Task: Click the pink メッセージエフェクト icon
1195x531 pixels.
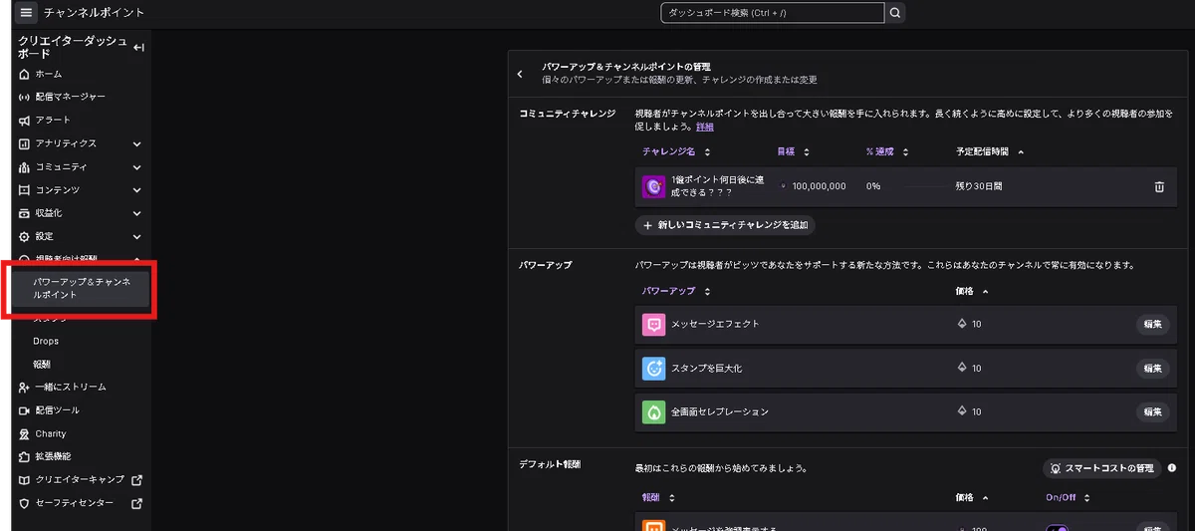Action: 653,324
